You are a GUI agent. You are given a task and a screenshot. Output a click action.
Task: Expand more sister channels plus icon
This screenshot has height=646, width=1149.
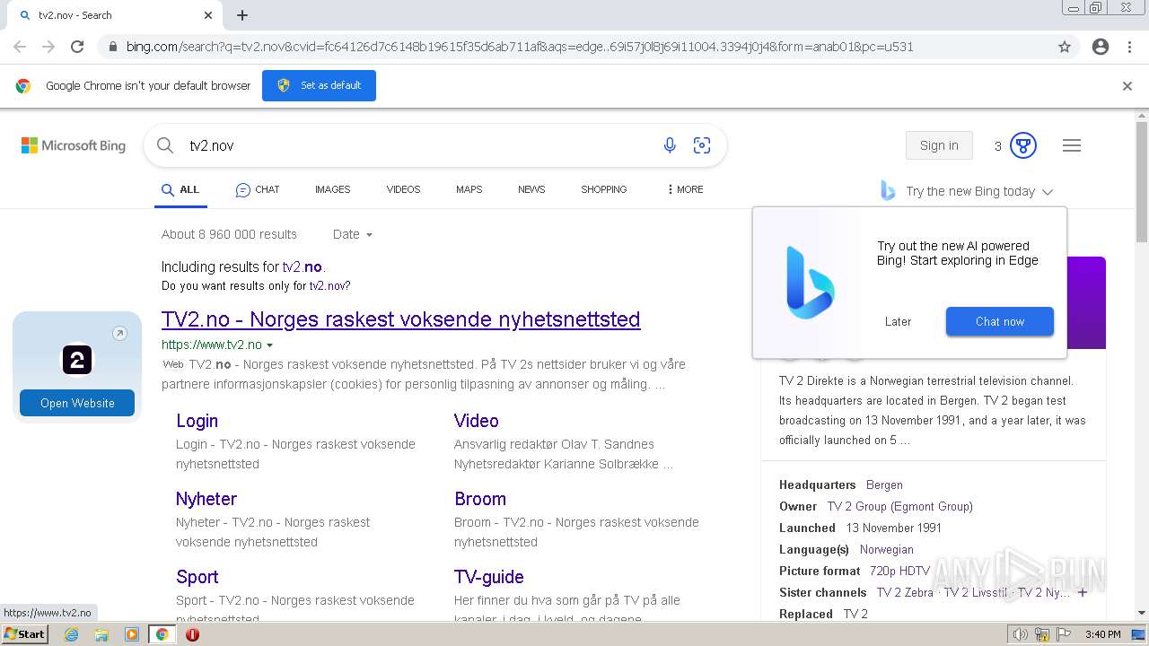coord(1083,592)
